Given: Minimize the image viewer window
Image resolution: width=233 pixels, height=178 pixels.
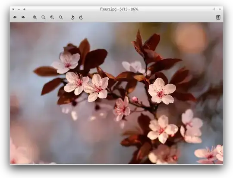Looking at the screenshot, I should (19, 9).
